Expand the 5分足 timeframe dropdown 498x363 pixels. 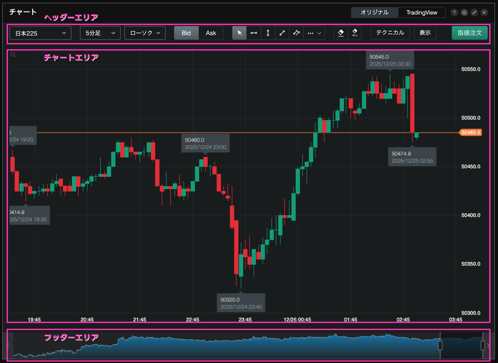point(100,33)
